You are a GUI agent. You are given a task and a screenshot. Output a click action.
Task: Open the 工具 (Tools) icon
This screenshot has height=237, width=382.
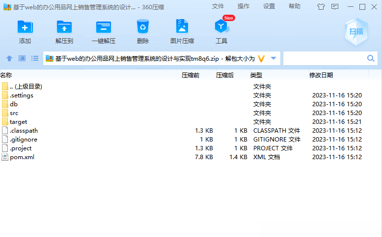(221, 26)
